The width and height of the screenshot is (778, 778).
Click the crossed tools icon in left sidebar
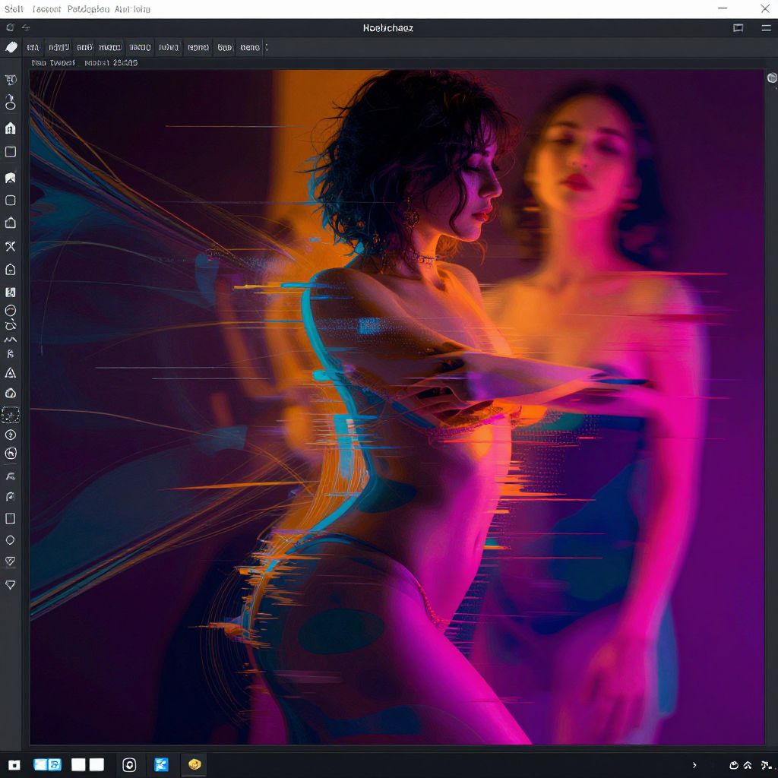tap(11, 246)
